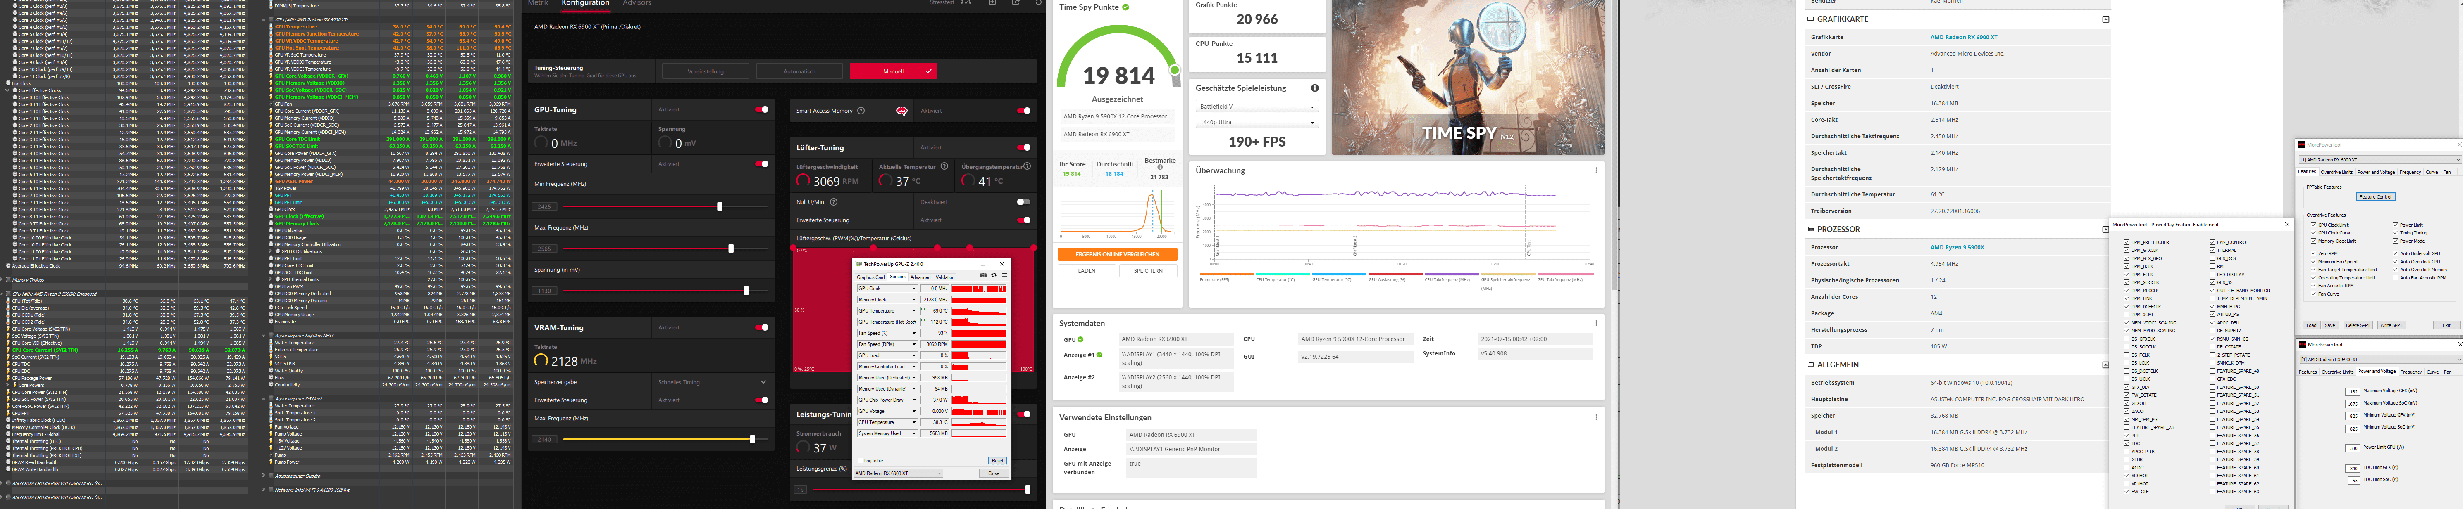Open the Validation tab in GPU-Z
Image resolution: width=2463 pixels, height=509 pixels.
tap(945, 277)
